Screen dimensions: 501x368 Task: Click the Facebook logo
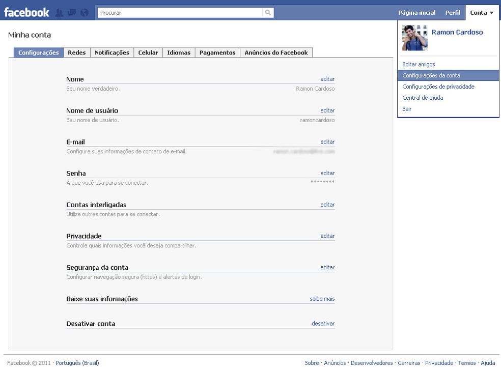pyautogui.click(x=26, y=12)
